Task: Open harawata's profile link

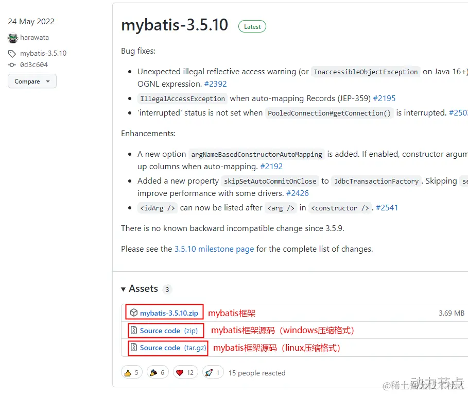Action: pos(34,37)
